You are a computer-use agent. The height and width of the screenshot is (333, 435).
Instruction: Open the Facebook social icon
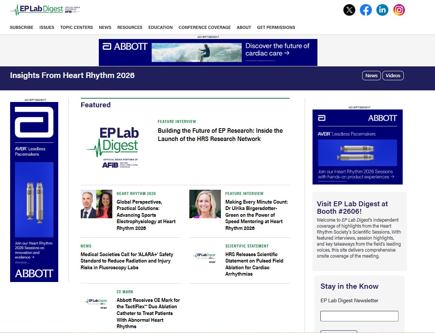[x=366, y=10]
